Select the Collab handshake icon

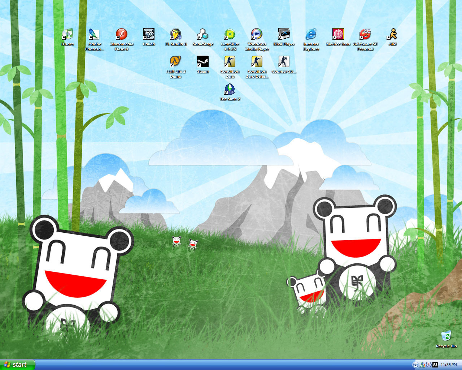[149, 34]
